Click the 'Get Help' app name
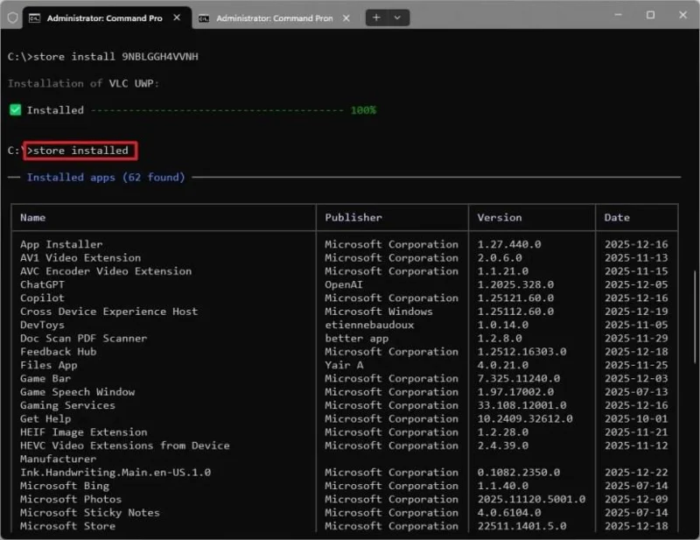This screenshot has height=540, width=700. tap(45, 418)
